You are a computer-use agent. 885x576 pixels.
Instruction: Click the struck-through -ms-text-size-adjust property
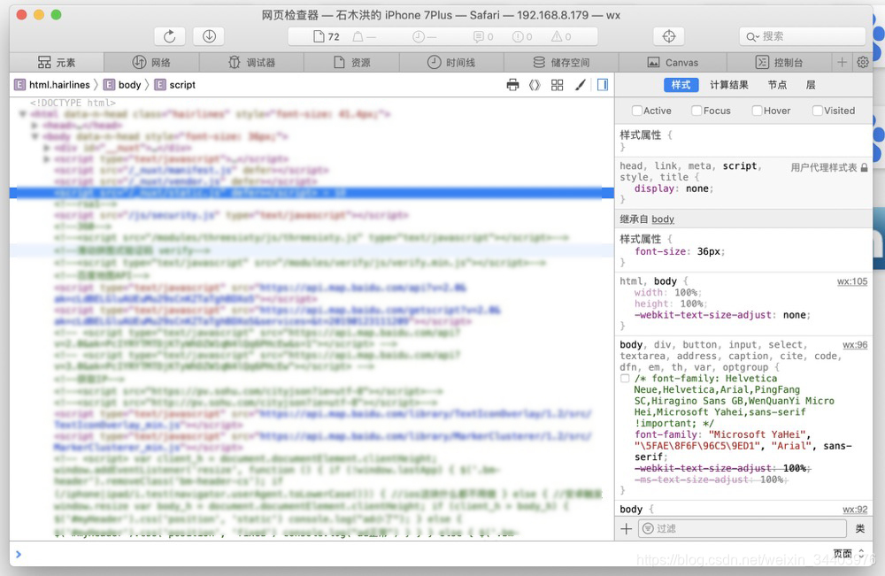(710, 480)
